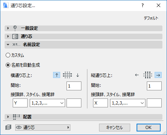The width and height of the screenshot is (167, 135).
Task: Click the 配置 layout grid icon
Action: coord(16,117)
